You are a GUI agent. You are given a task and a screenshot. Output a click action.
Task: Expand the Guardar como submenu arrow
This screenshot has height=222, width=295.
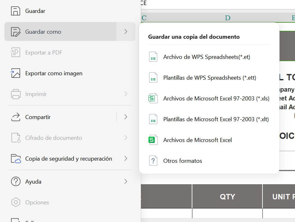(x=126, y=31)
